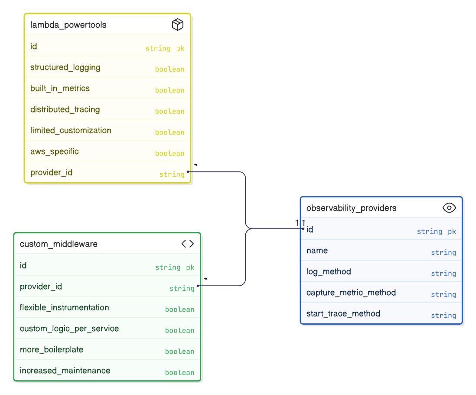The height and width of the screenshot is (395, 476).
Task: Click provider_id in lambda_powertools table
Action: pos(108,172)
